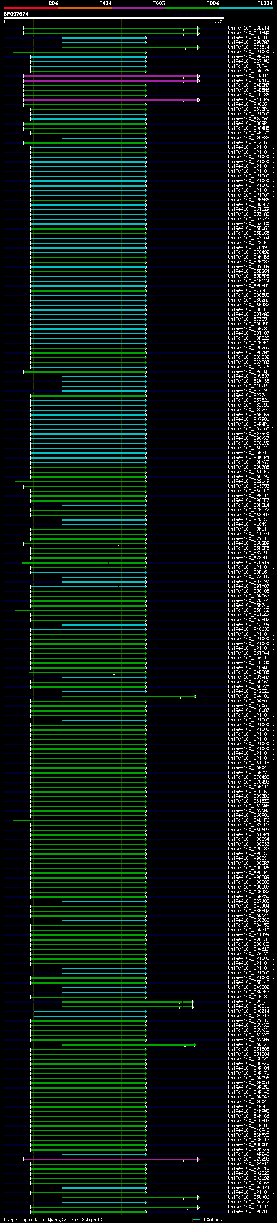Select UniRef100_B4PGL1 entry
The width and height of the screenshot is (277, 1223).
click(248, 1106)
